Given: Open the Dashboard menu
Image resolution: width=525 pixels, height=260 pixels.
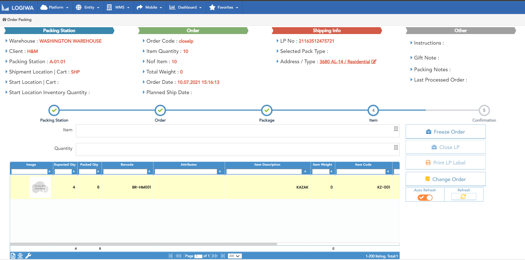Looking at the screenshot, I should click(x=186, y=7).
